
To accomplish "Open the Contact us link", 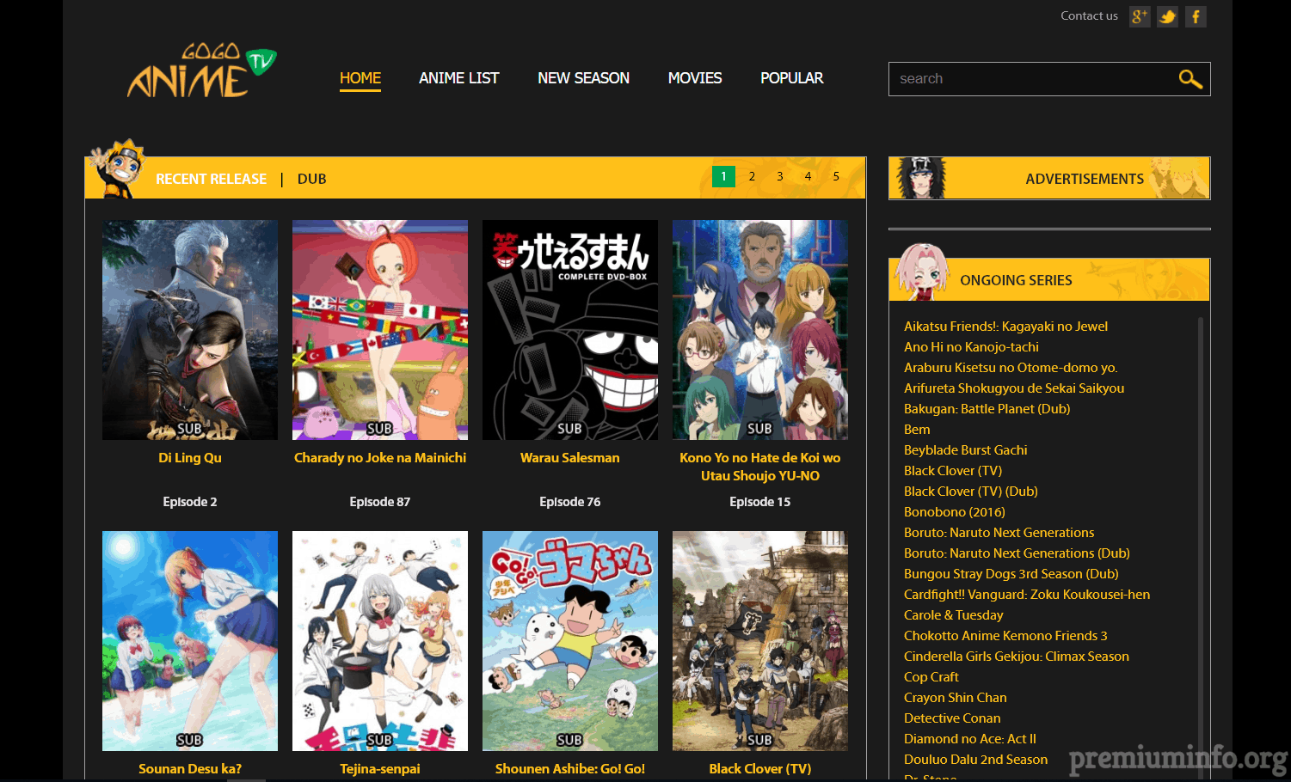I will tap(1089, 15).
